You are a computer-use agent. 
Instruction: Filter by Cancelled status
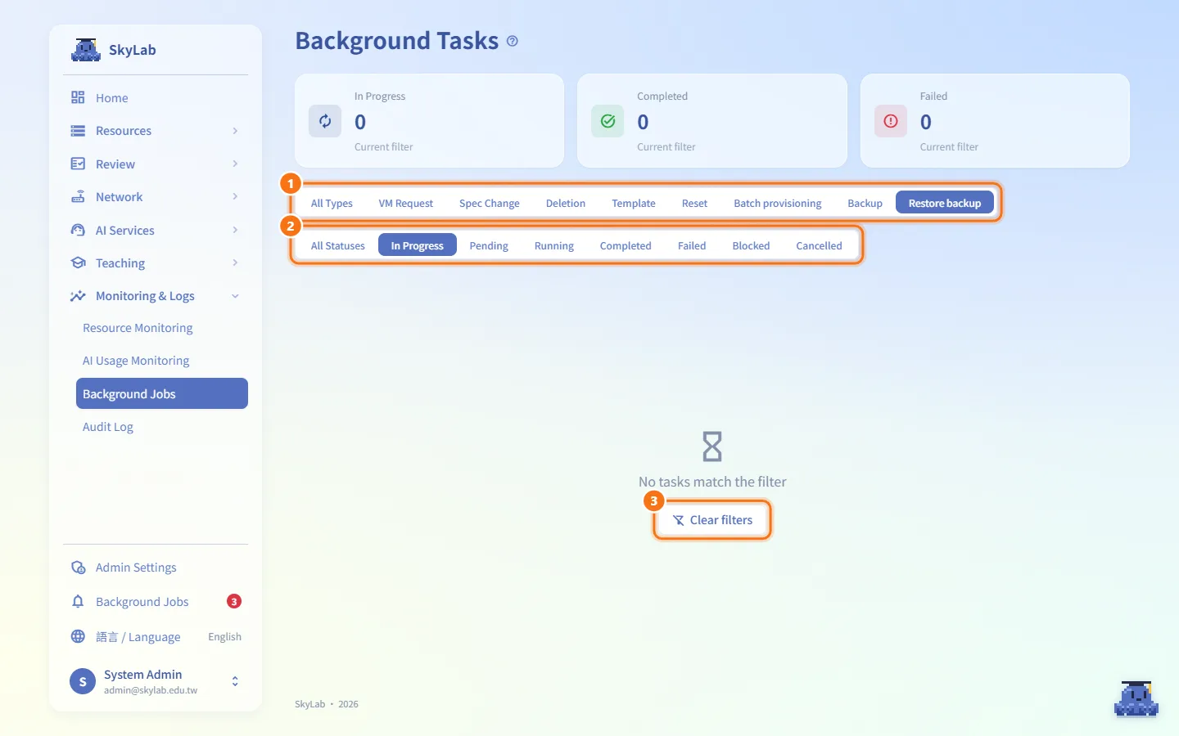819,245
